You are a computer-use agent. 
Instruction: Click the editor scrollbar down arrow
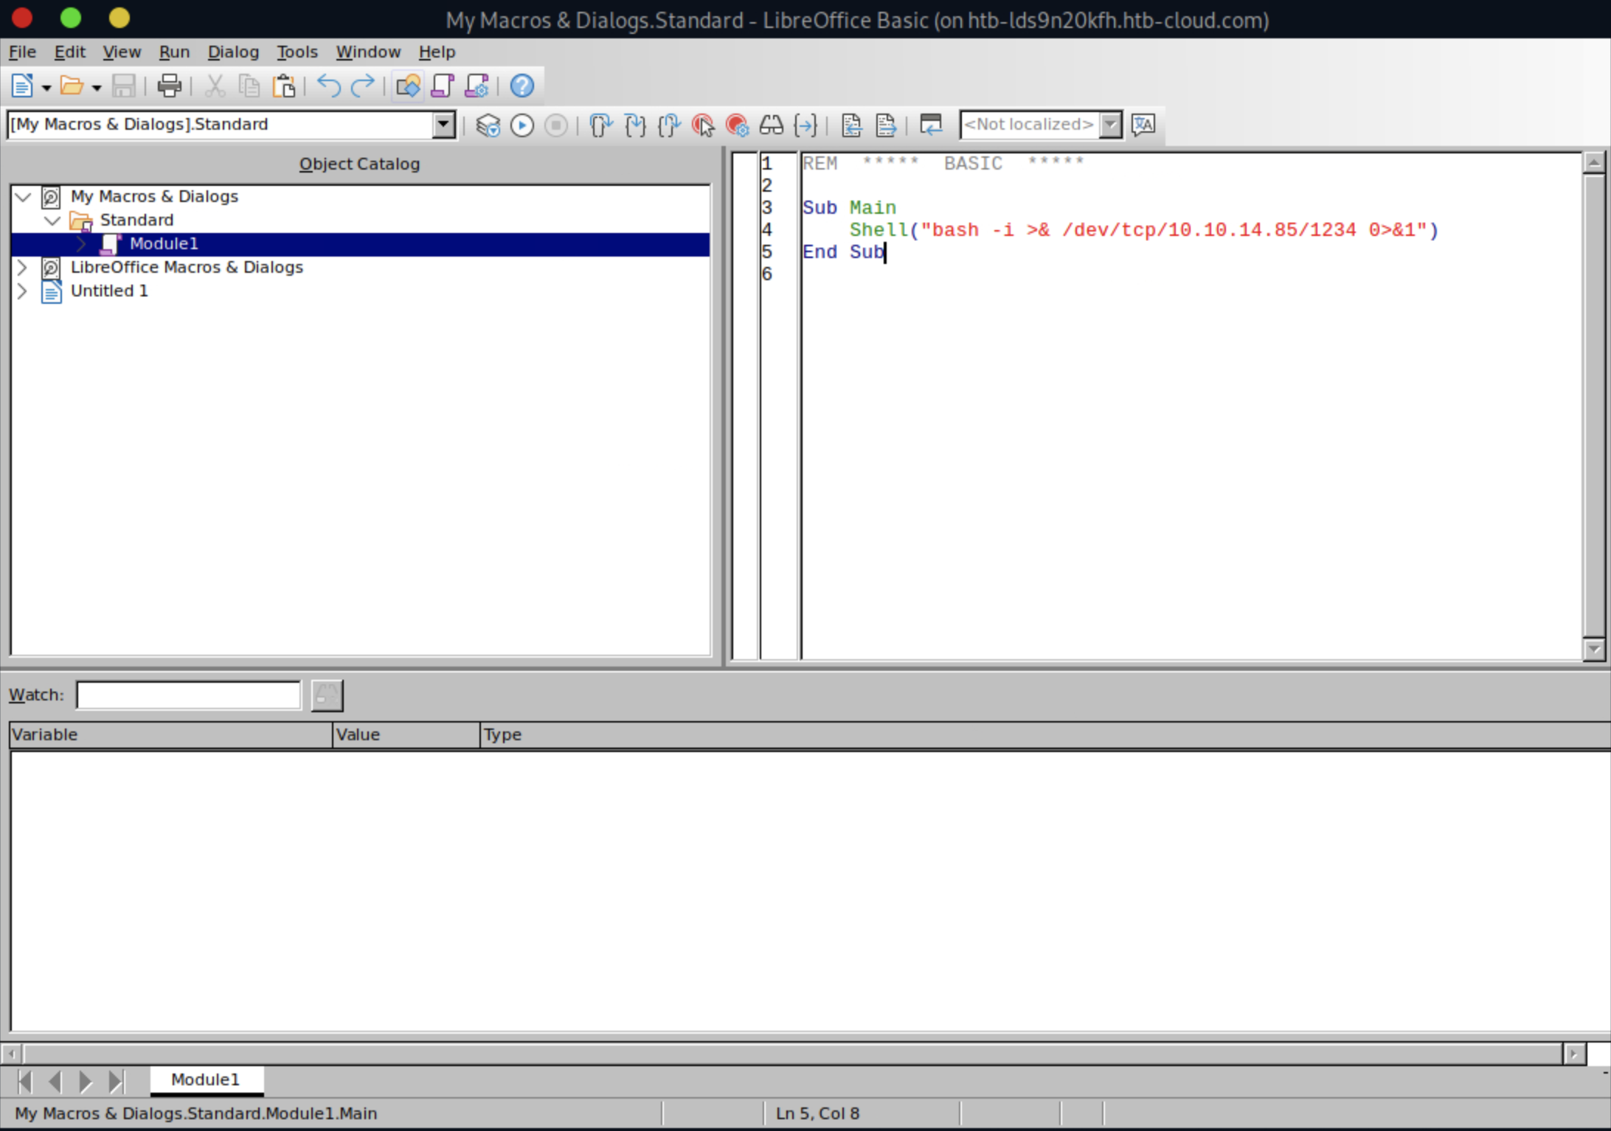coord(1594,650)
